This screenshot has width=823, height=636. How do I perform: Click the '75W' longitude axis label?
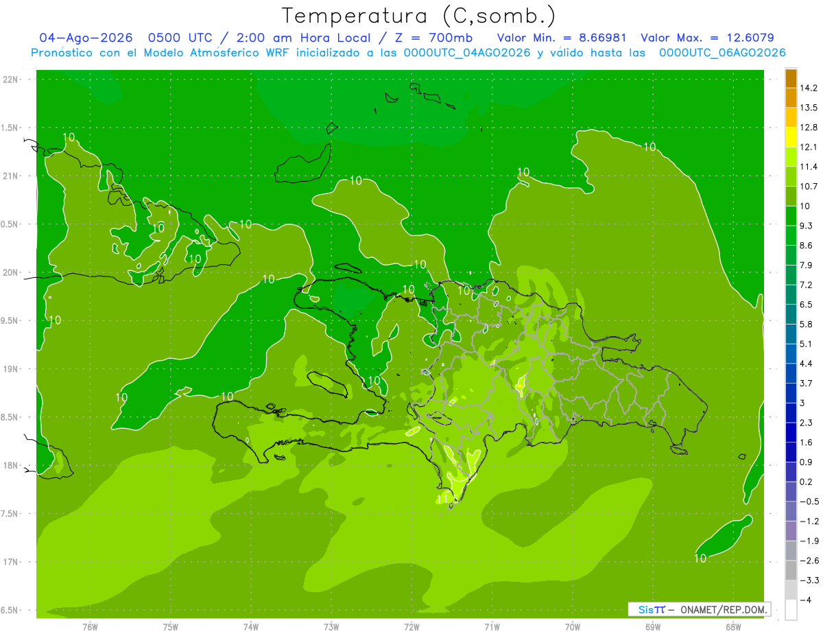coord(171,626)
